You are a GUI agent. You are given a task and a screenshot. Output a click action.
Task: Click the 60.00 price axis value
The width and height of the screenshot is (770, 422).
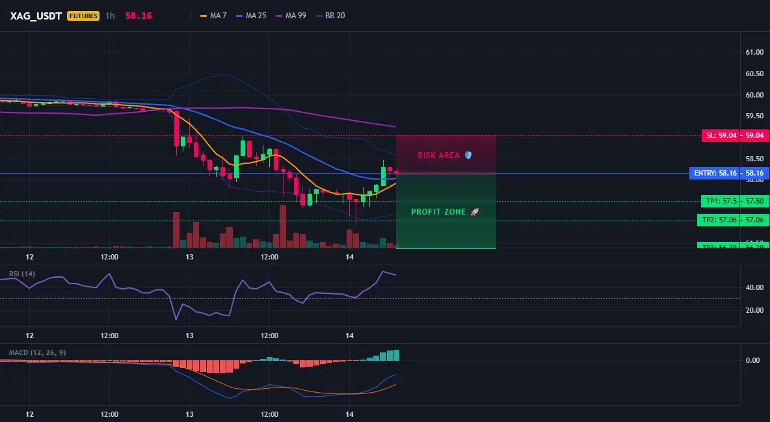[754, 95]
